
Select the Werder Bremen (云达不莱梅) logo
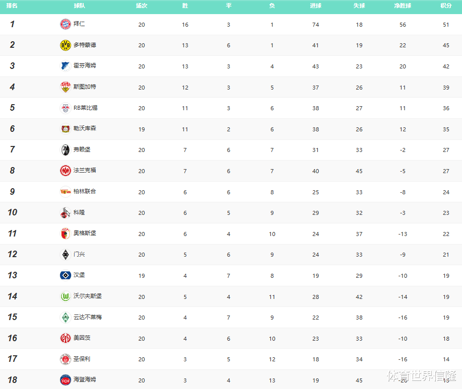pyautogui.click(x=65, y=318)
